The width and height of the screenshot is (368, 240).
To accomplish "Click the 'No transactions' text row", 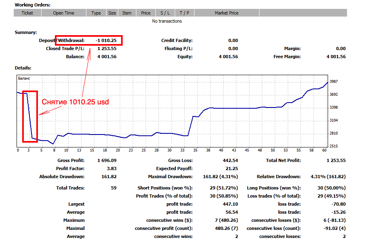I will pyautogui.click(x=167, y=21).
